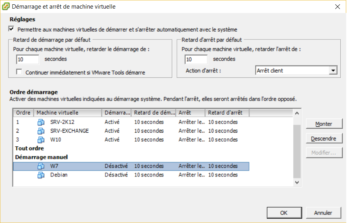Viewport: 347px width, 223px height.
Task: Sort by Machine virtuelle column header
Action: [67, 113]
